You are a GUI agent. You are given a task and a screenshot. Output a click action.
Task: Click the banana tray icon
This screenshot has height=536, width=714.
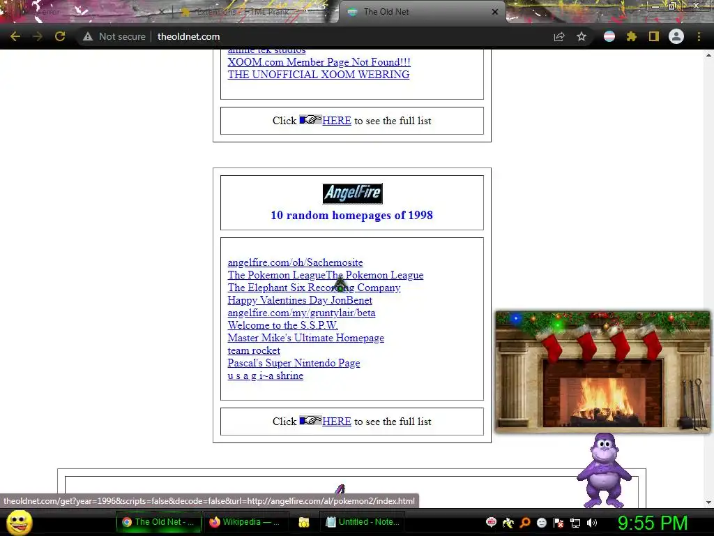(508, 523)
